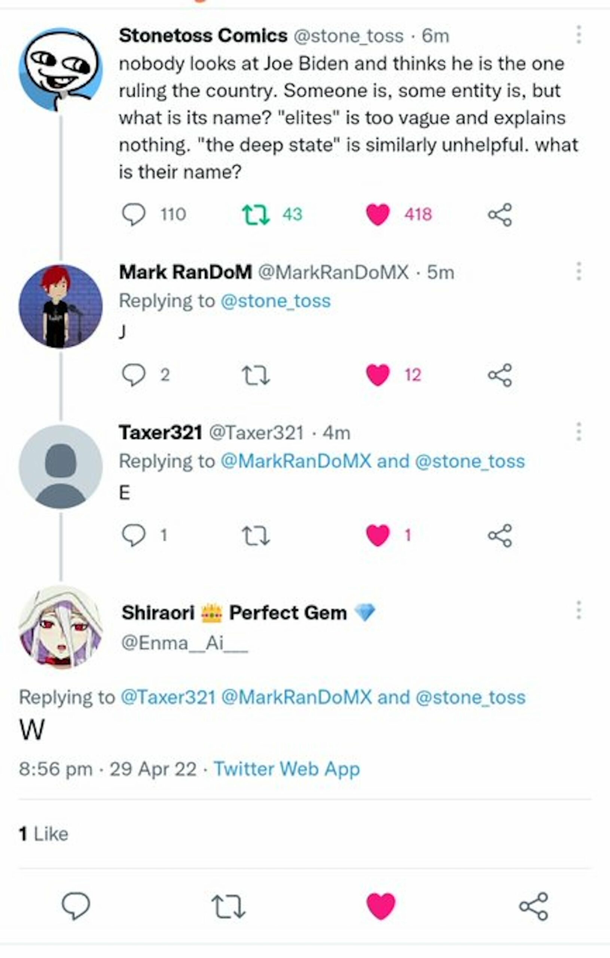Retweet Mark RanDoM's reply
This screenshot has height=958, width=610.
[x=256, y=375]
